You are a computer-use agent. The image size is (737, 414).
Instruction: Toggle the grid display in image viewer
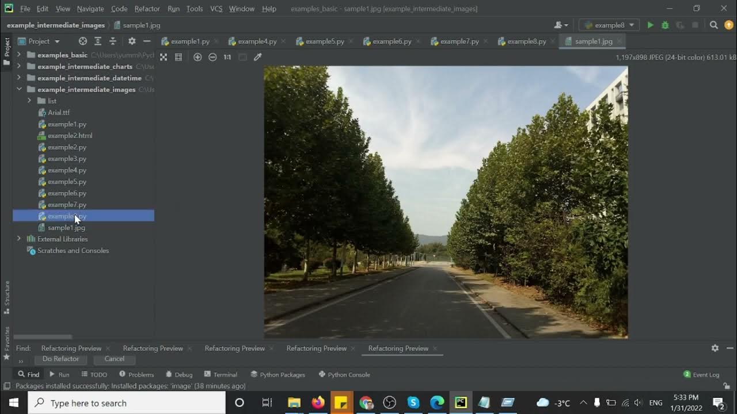point(178,57)
